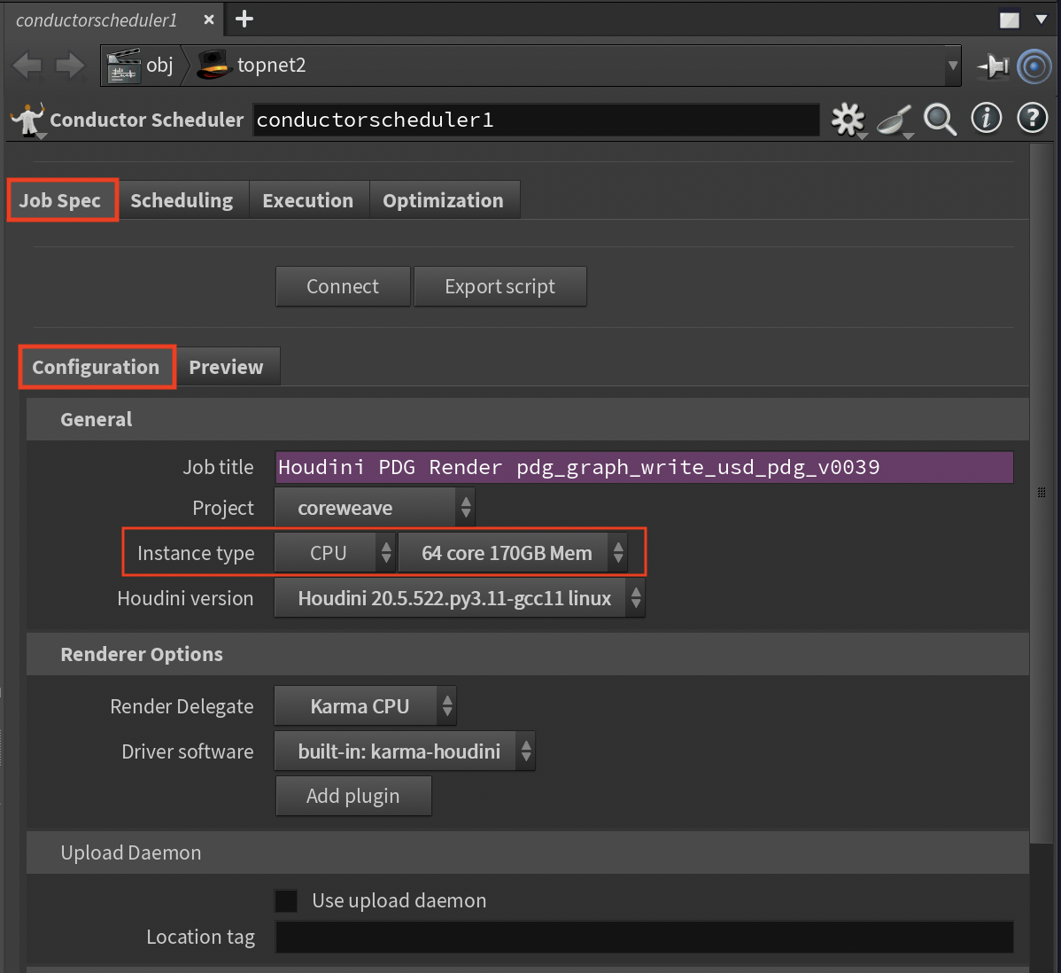
Task: Open the 64 core 170GB Mem dropdown
Action: (x=513, y=553)
